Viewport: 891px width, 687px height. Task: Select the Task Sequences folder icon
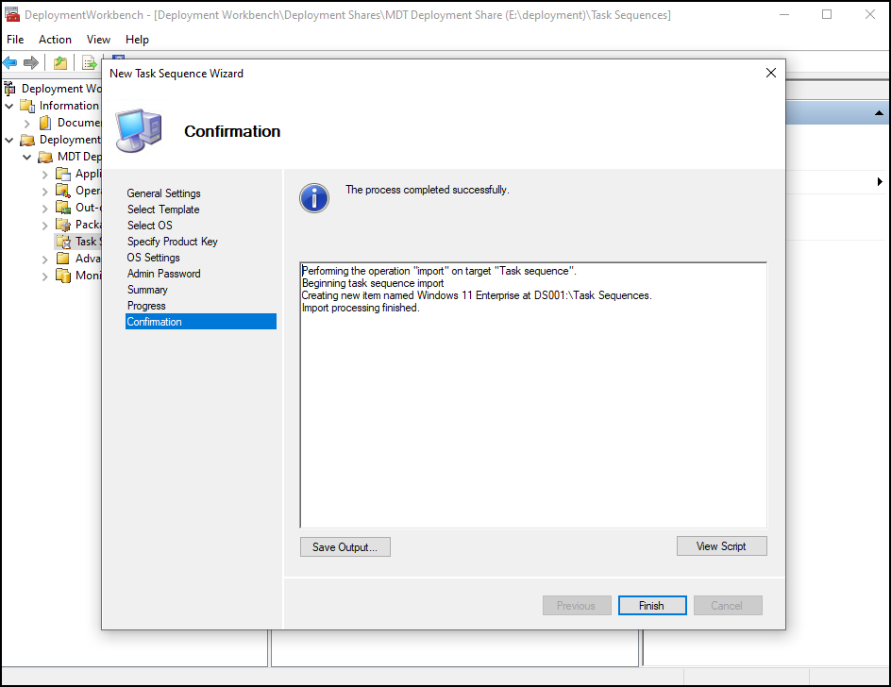coord(63,242)
